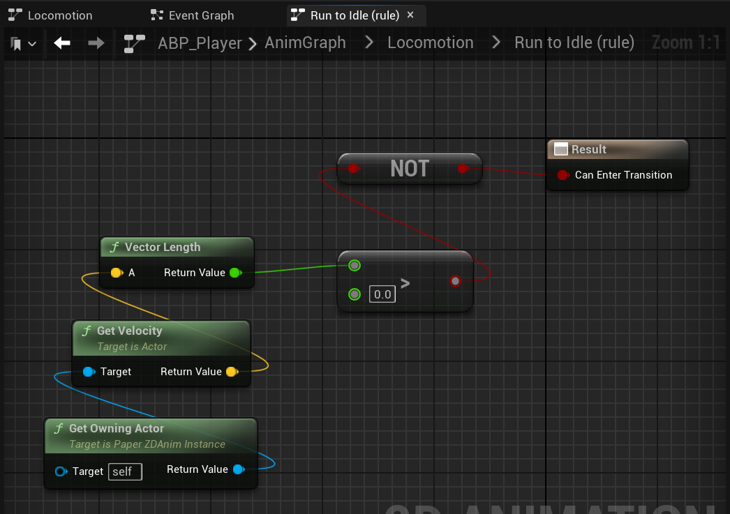Expand the bookmarks dropdown arrow
This screenshot has height=514, width=730.
[x=32, y=44]
